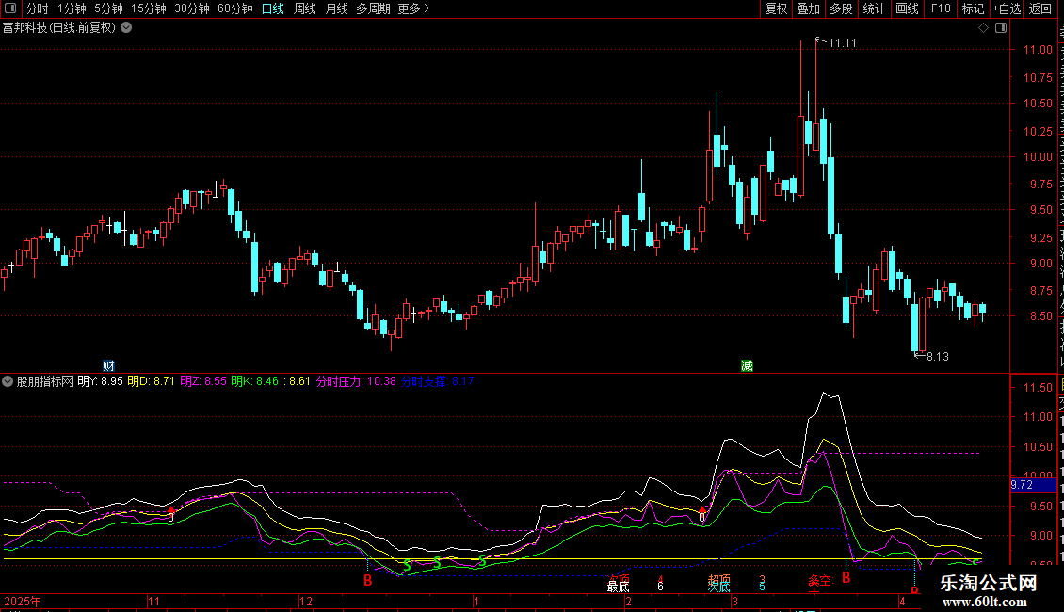Viewport: 1064px width, 612px height.
Task: Select the 5分钟 period
Action: [108, 8]
